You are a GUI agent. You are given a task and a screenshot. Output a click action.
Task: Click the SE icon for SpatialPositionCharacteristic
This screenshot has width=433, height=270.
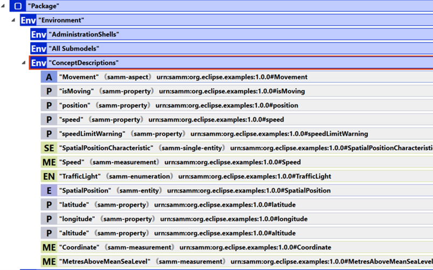click(49, 148)
